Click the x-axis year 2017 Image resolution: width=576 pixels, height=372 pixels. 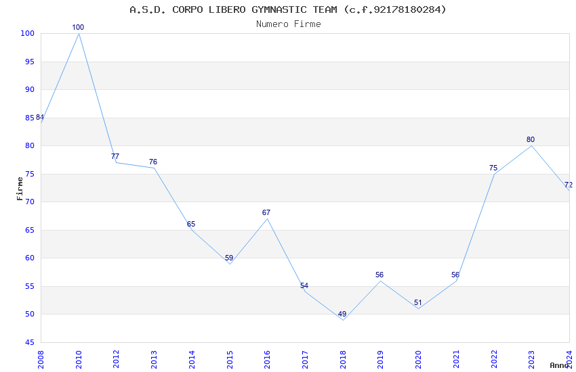point(305,359)
